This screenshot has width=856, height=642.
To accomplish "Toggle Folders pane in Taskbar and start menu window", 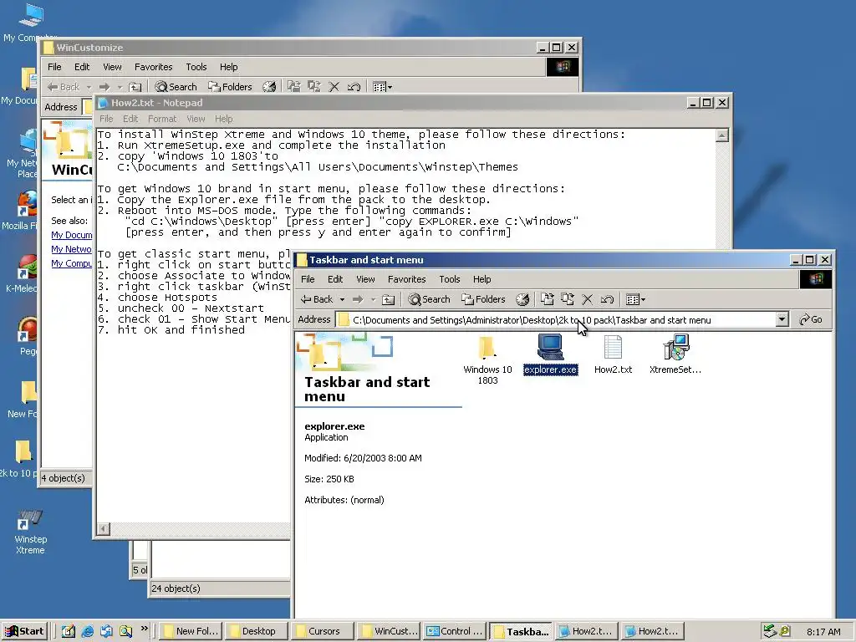I will 483,299.
